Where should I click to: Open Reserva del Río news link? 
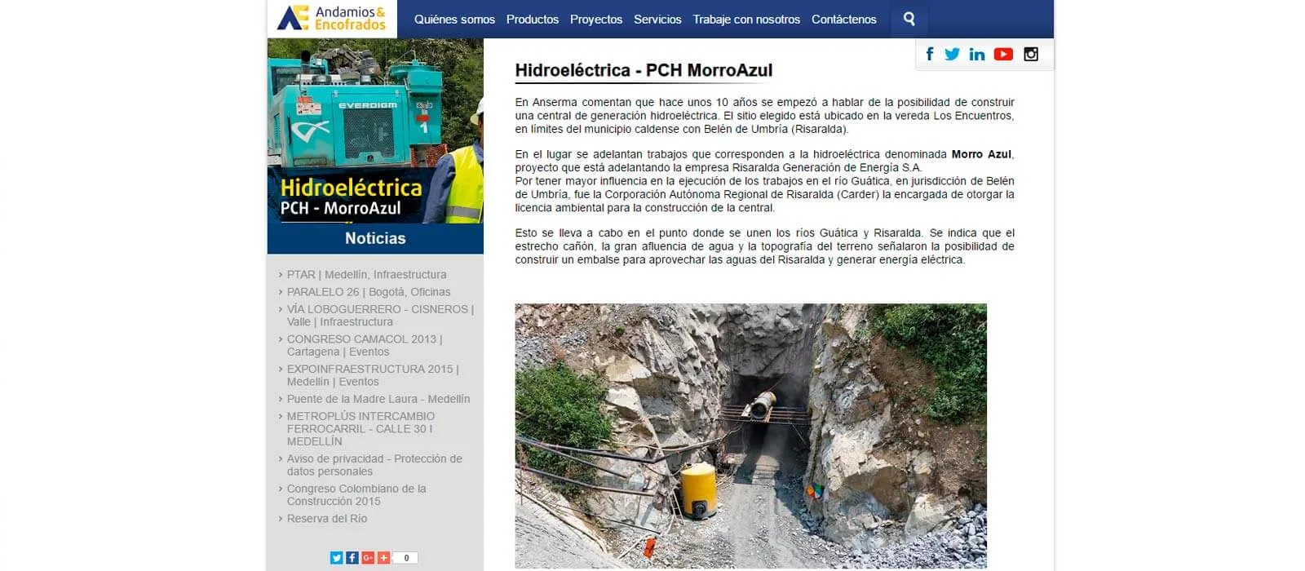(x=327, y=519)
